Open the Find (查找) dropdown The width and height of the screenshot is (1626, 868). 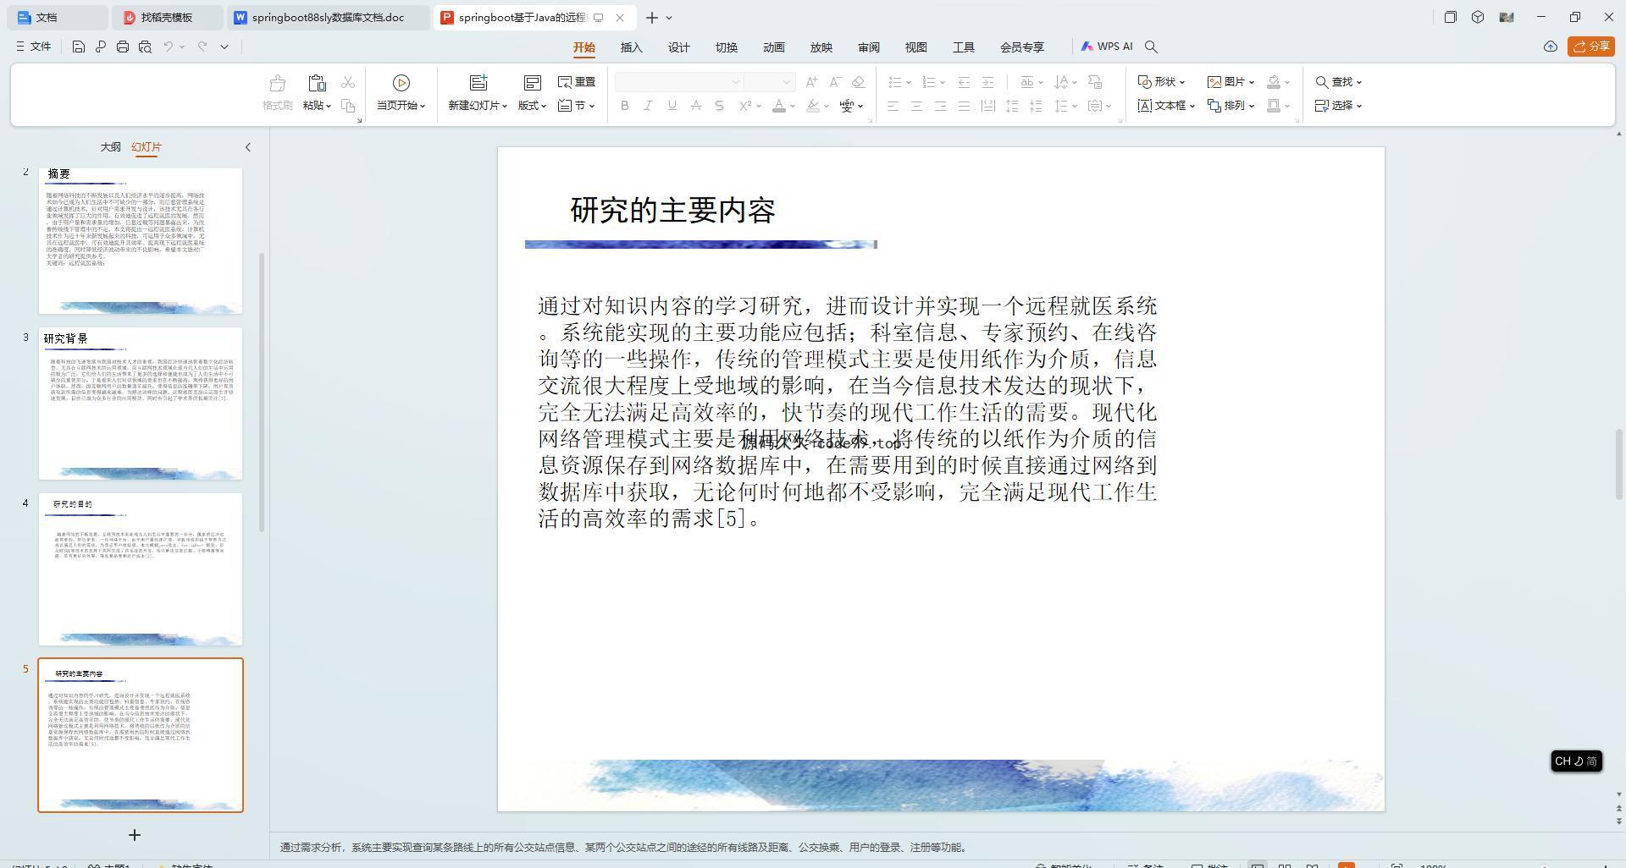coord(1339,82)
